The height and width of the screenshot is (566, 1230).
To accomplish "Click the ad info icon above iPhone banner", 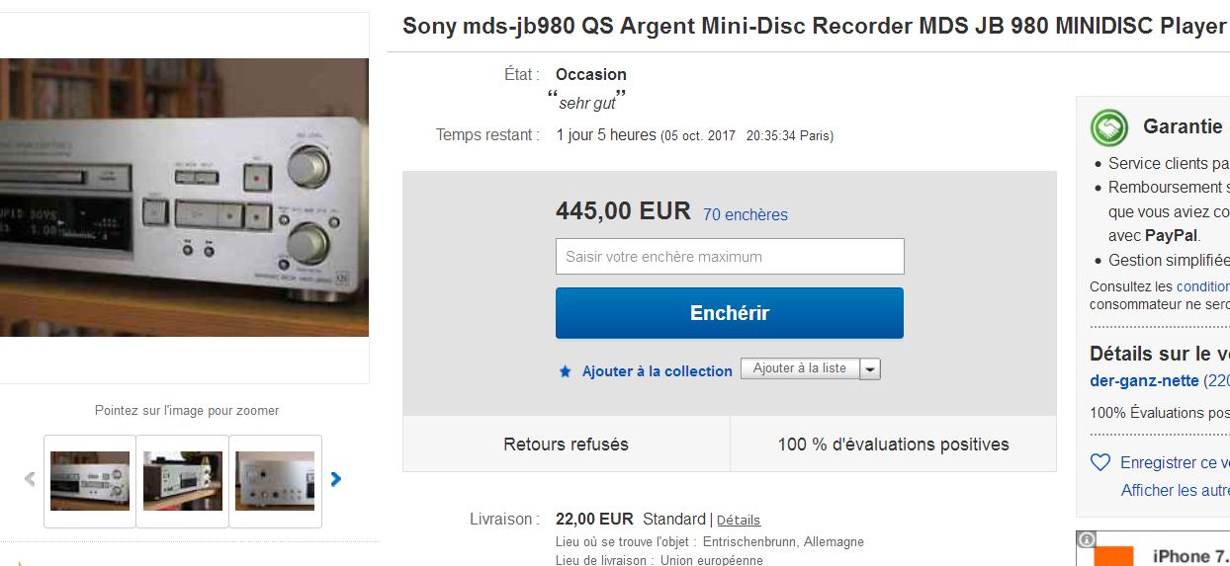I will (x=1086, y=539).
